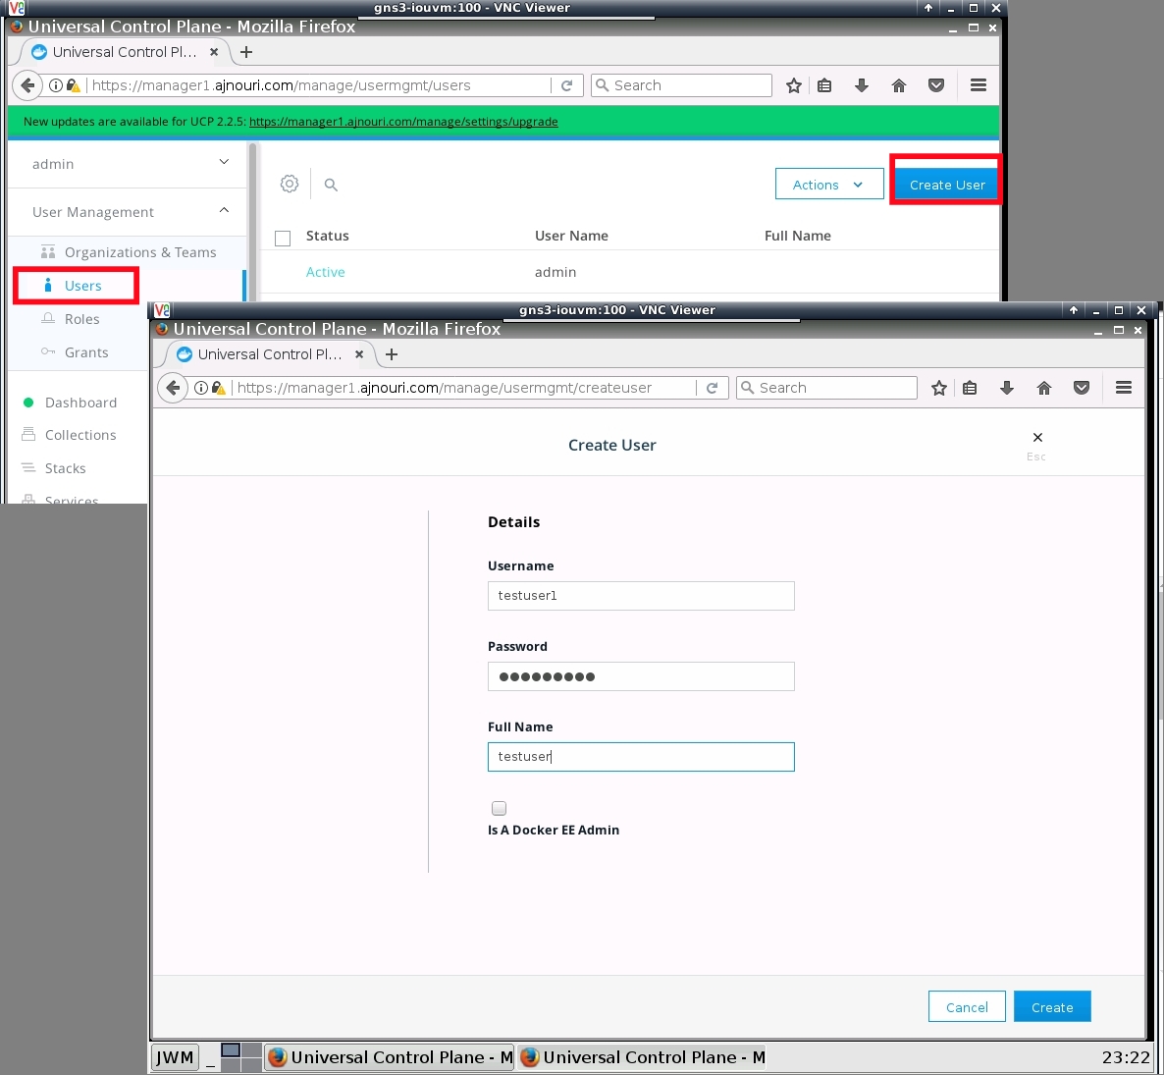Open Stacks in the sidebar
The image size is (1164, 1075).
(x=66, y=468)
